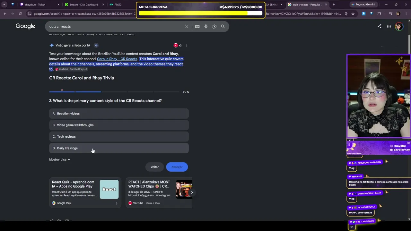Select the quiz cr reacts search tab
Viewport: 411px width, 231px height.
point(307,4)
